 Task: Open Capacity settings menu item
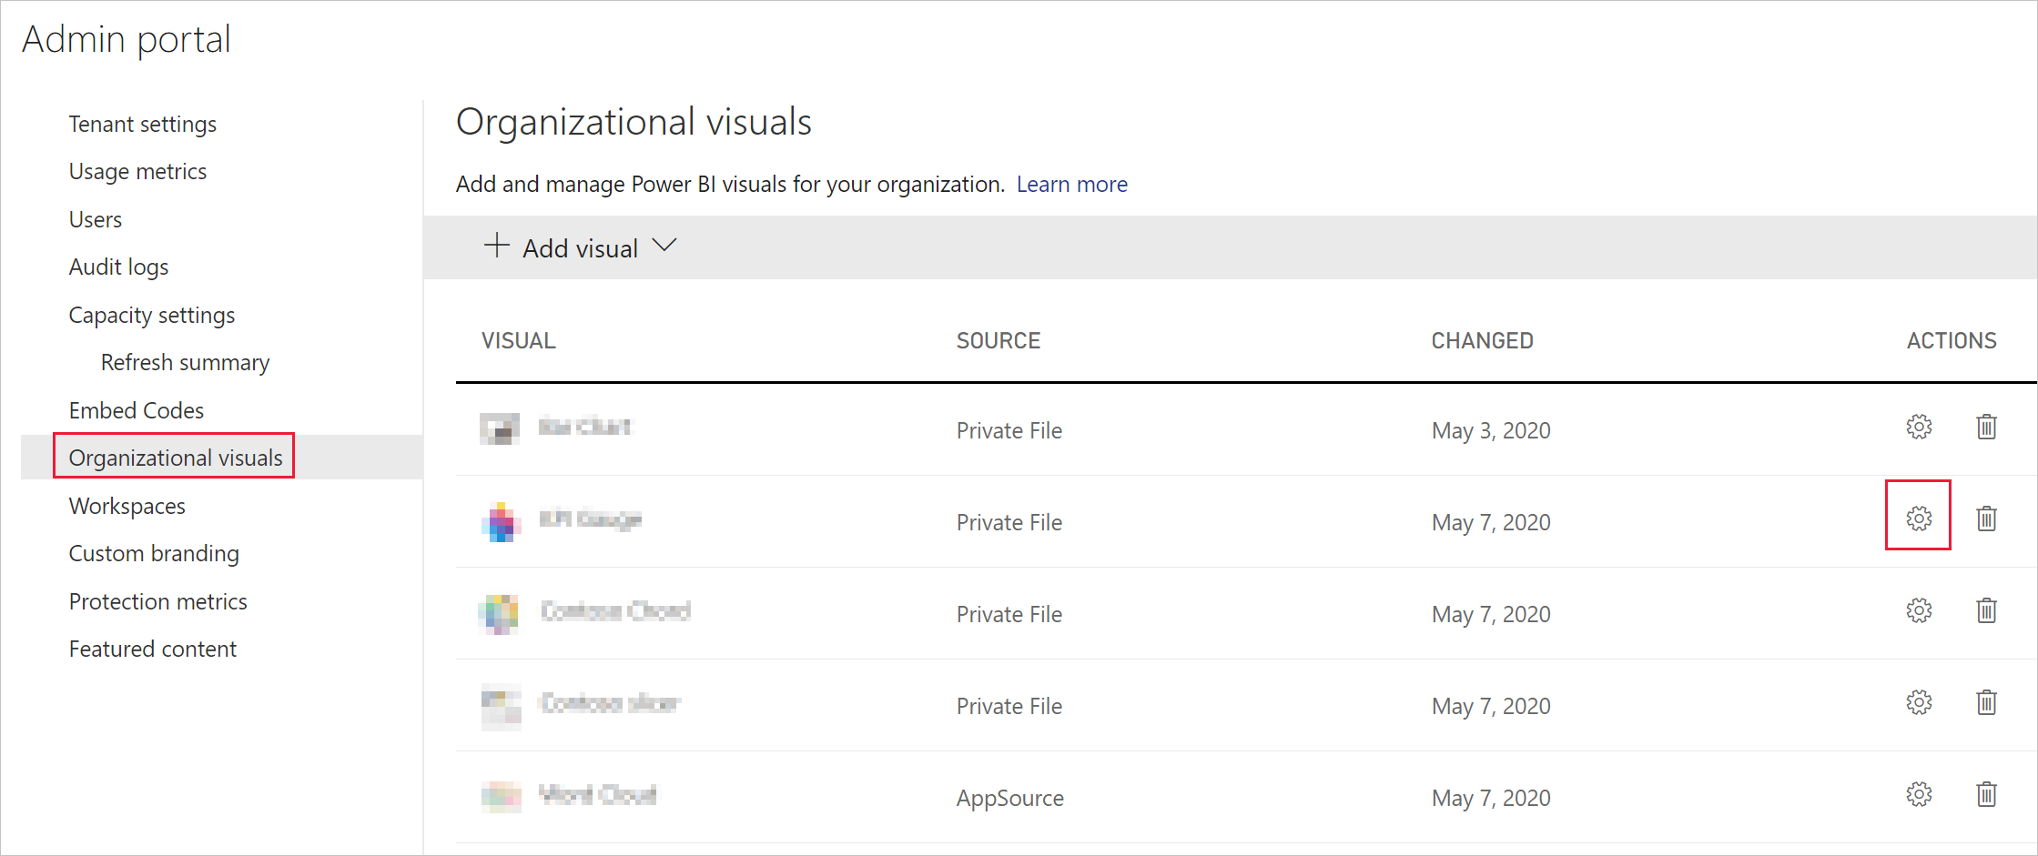click(152, 315)
